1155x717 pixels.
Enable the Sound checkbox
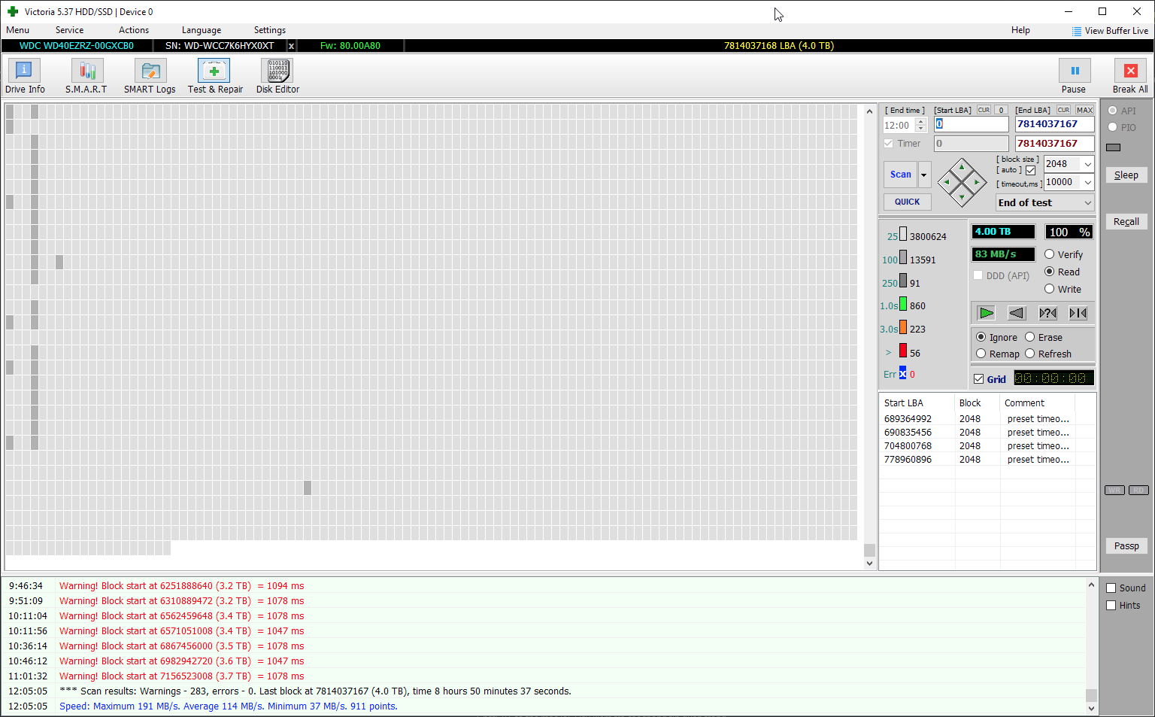pos(1111,588)
